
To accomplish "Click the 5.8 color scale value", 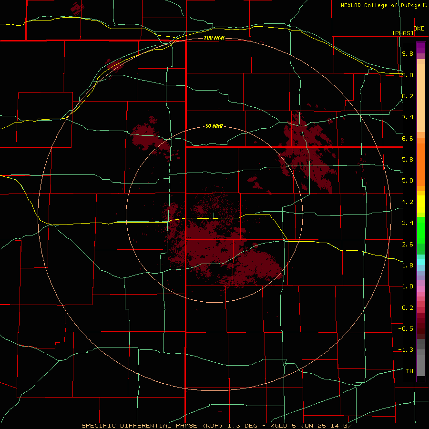I will 408,160.
